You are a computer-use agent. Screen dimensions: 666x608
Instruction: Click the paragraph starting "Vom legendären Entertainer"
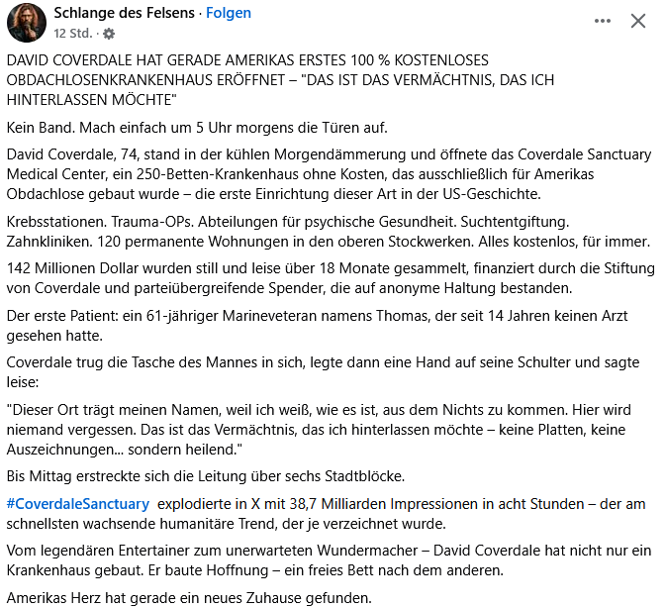coord(327,561)
